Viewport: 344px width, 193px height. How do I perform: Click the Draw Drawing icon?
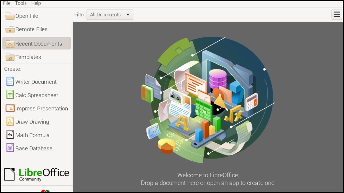click(10, 122)
